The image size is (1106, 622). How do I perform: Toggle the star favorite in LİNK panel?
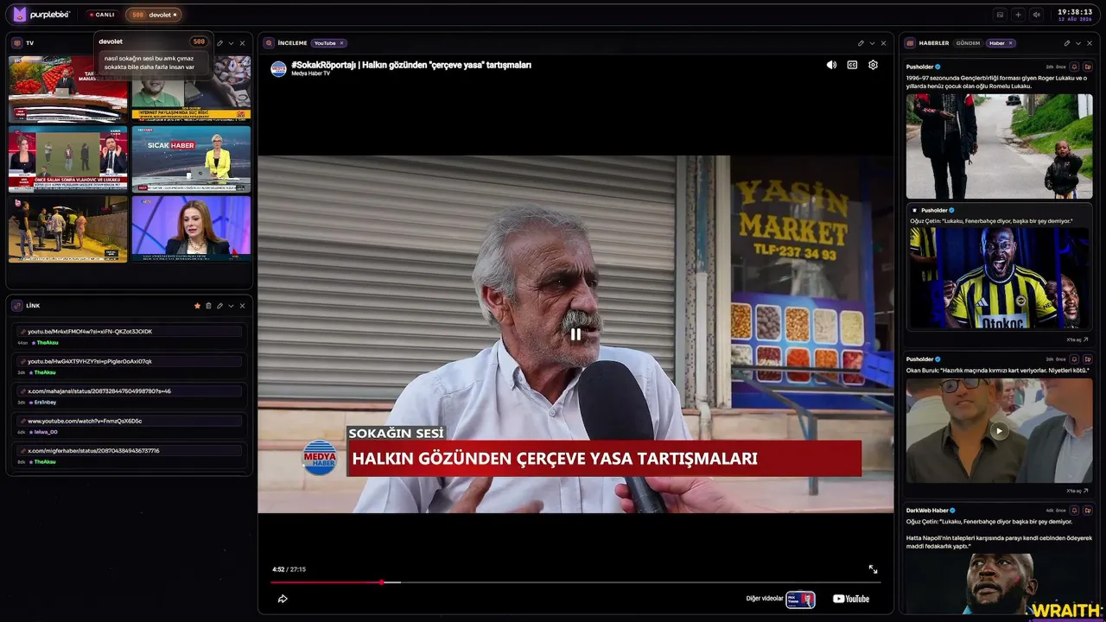[197, 306]
